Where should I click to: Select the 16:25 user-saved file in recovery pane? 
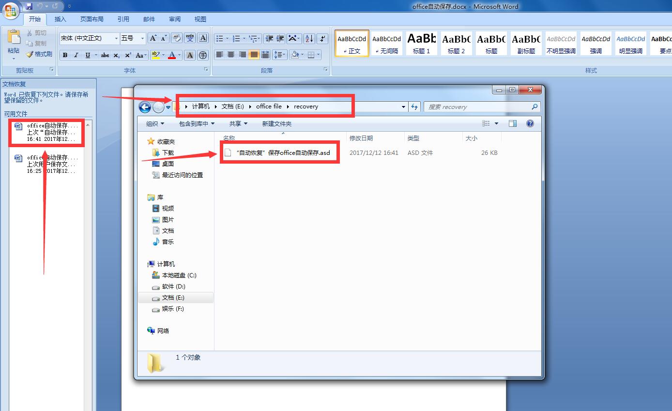46,164
